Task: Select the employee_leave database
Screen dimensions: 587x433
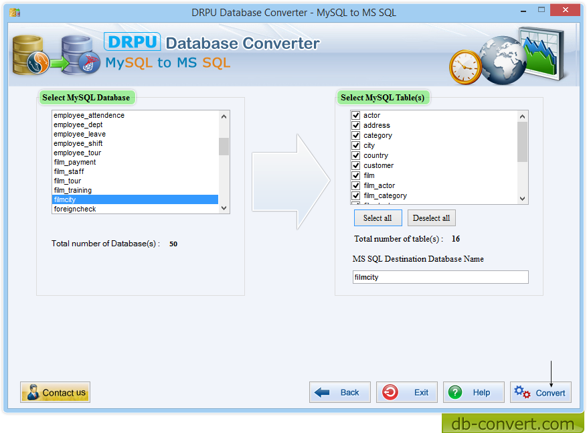Action: tap(135, 134)
